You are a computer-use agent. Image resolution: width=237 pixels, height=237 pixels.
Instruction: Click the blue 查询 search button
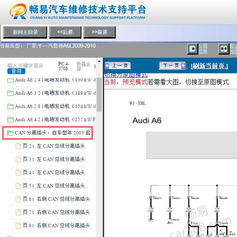pos(16,71)
